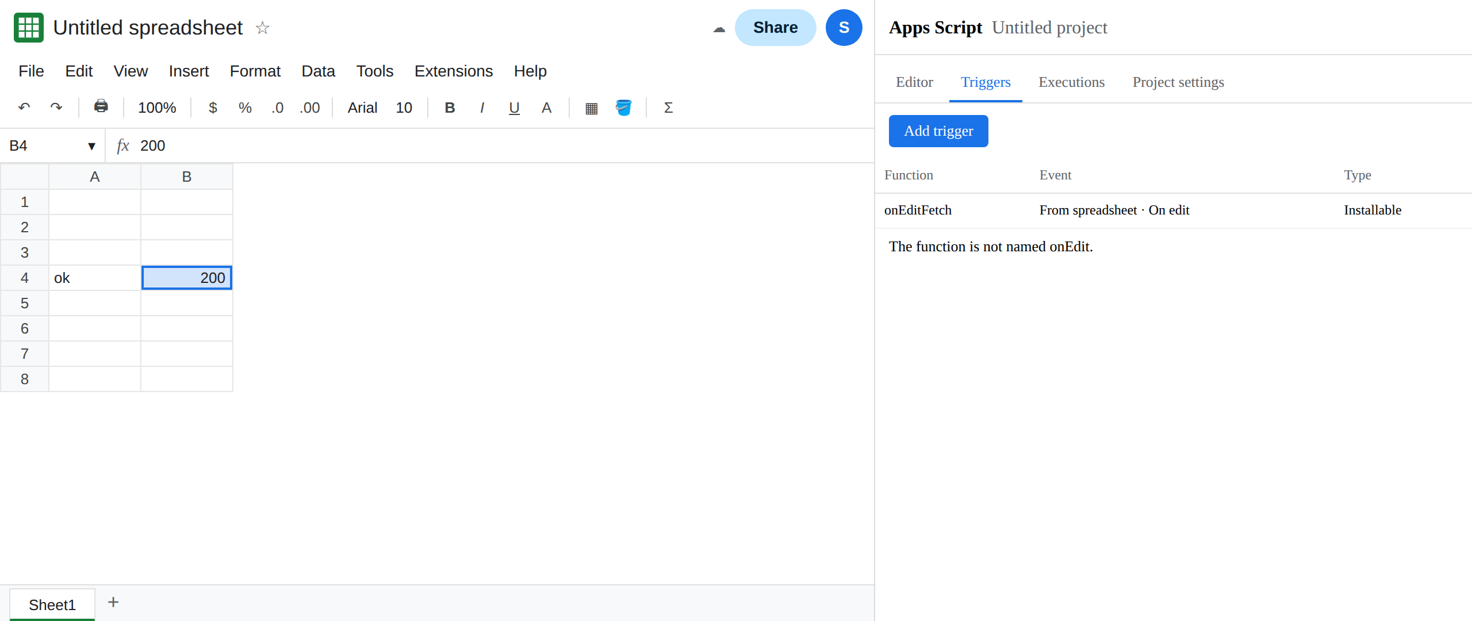The image size is (1472, 621).
Task: Open text color A tool
Action: (x=547, y=108)
